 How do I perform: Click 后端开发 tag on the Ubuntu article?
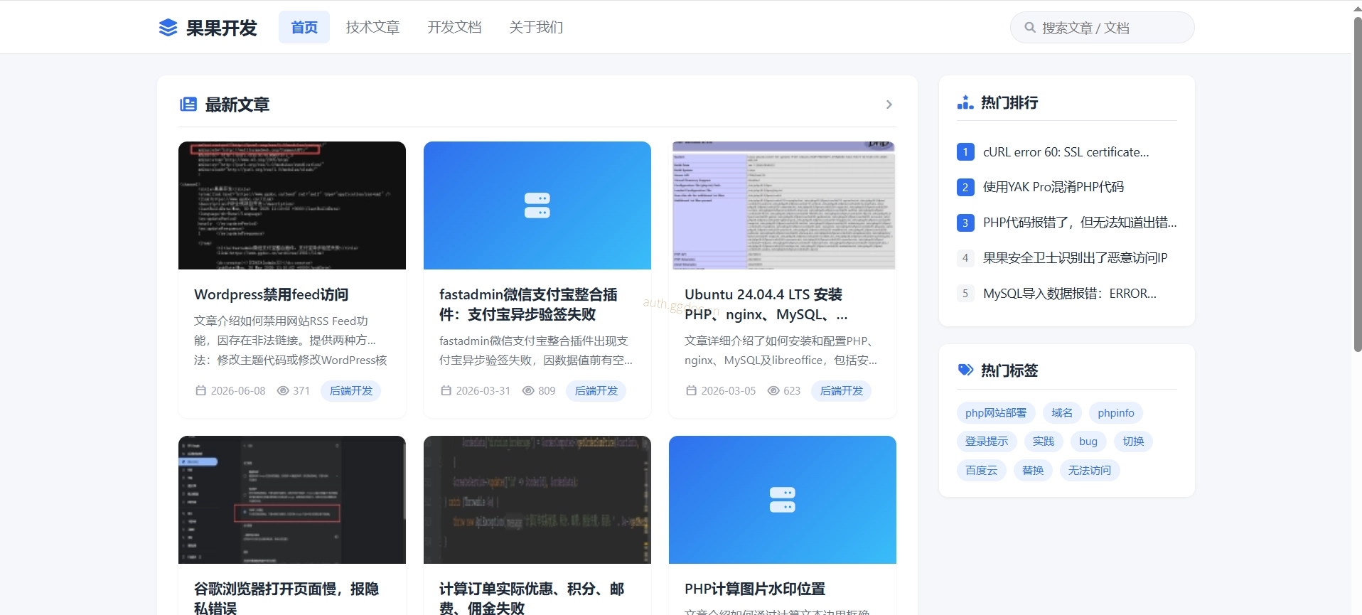[842, 390]
